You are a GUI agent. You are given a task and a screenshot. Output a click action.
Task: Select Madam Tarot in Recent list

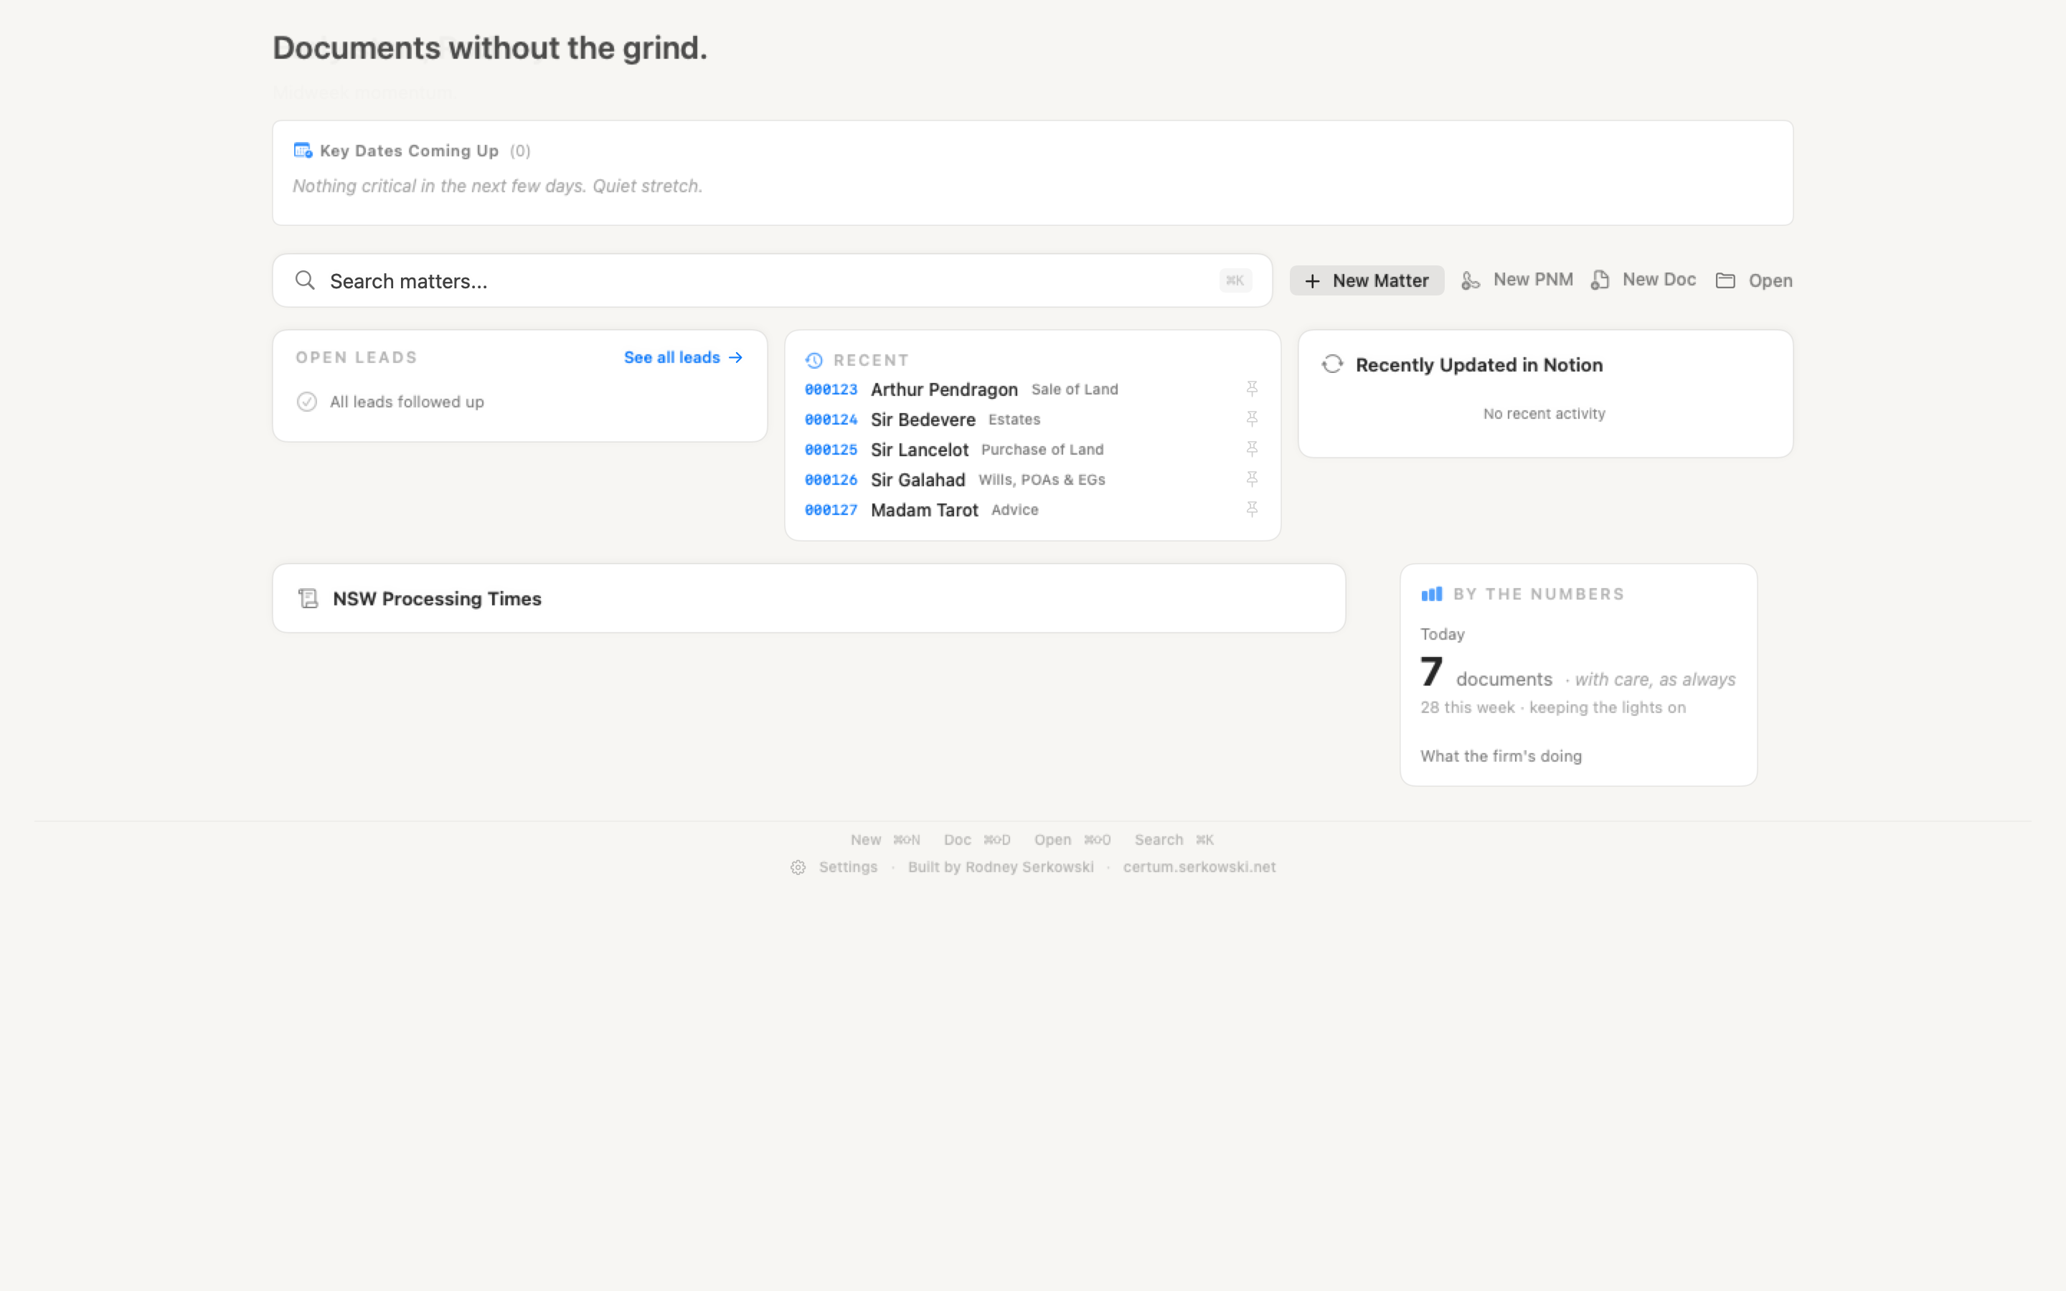coord(925,510)
